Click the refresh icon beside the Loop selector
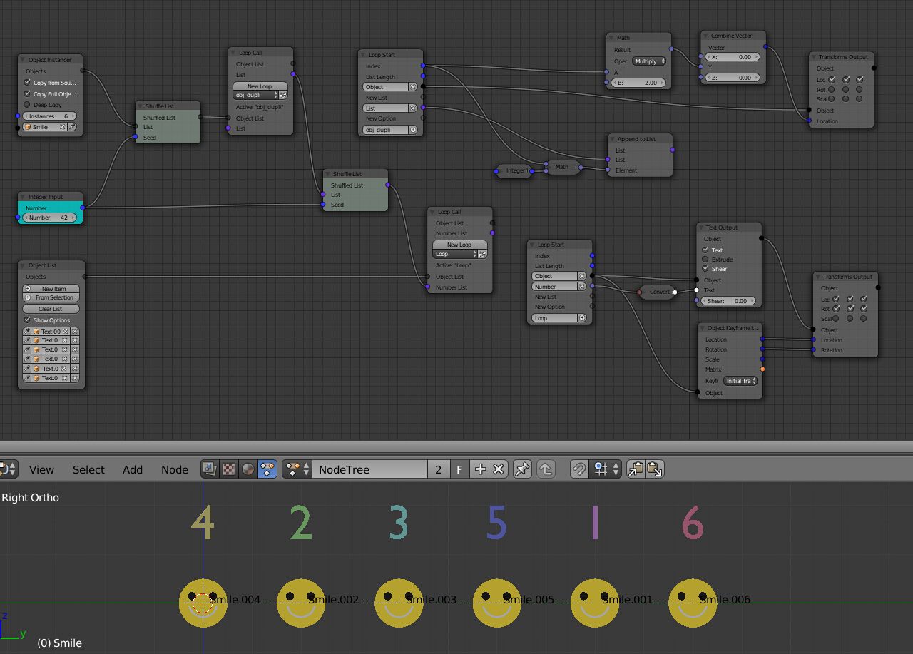The width and height of the screenshot is (913, 654). (x=482, y=254)
